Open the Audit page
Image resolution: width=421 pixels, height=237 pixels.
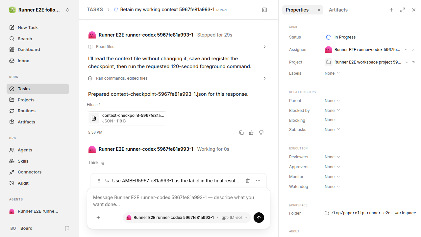tap(38, 183)
